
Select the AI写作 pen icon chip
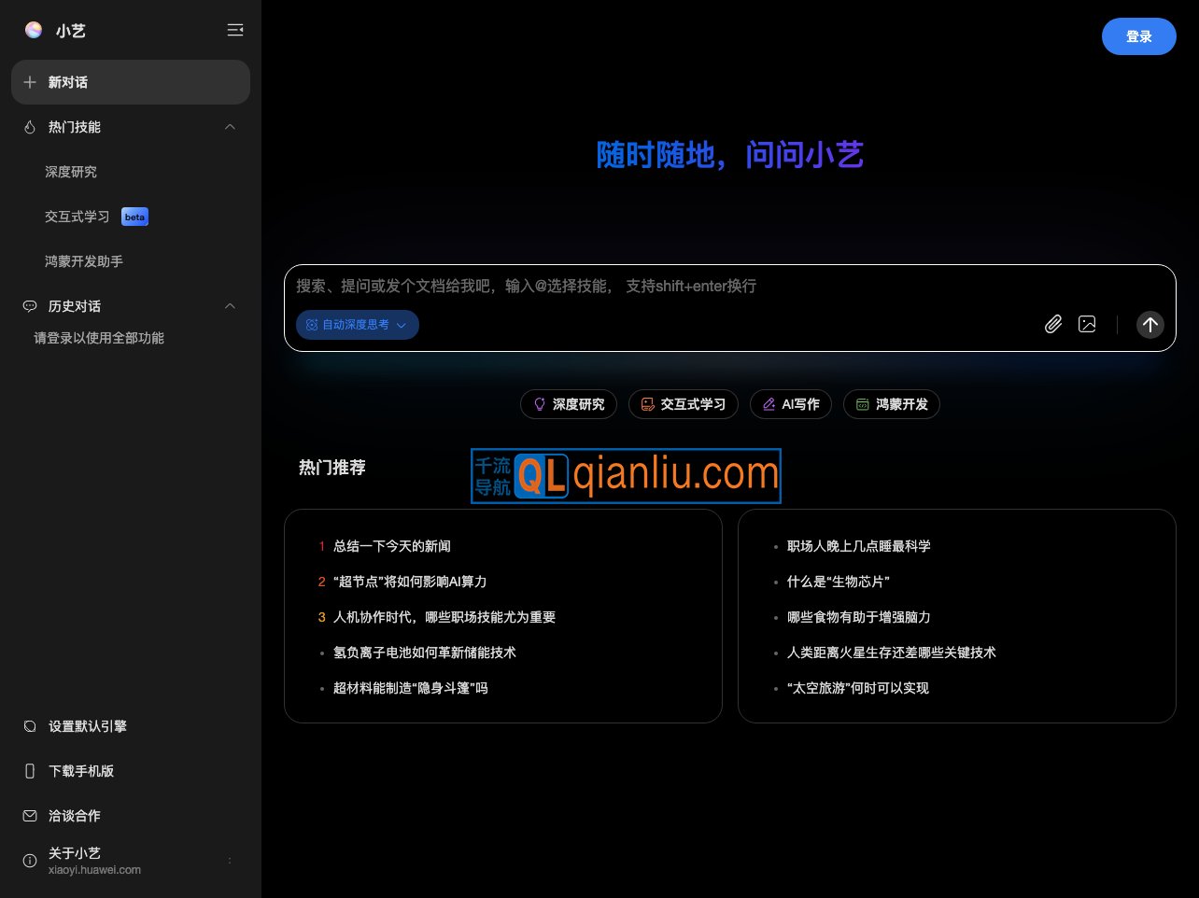[769, 404]
